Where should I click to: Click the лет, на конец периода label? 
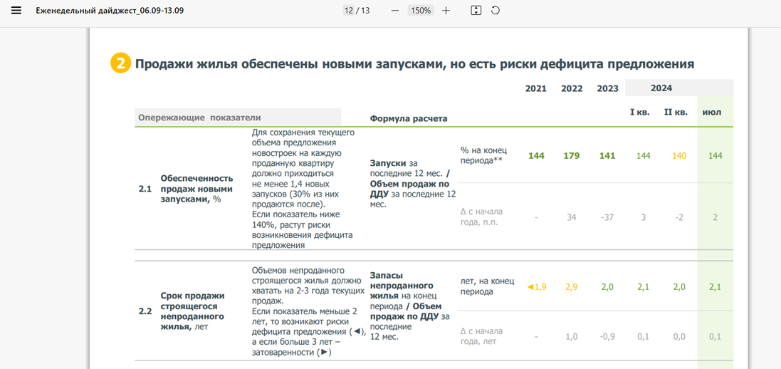[x=487, y=286]
